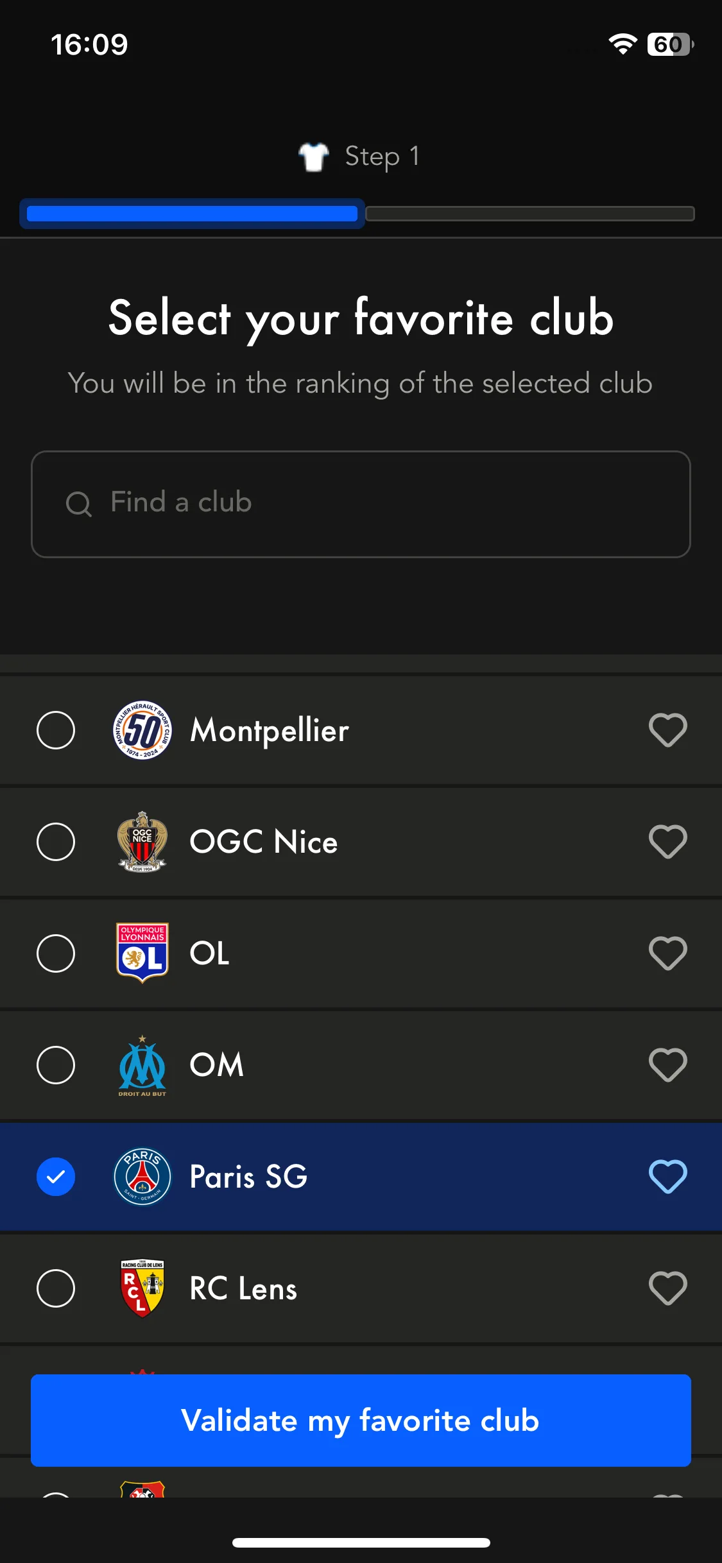
Task: Select the OGC Nice radio button
Action: coord(56,842)
